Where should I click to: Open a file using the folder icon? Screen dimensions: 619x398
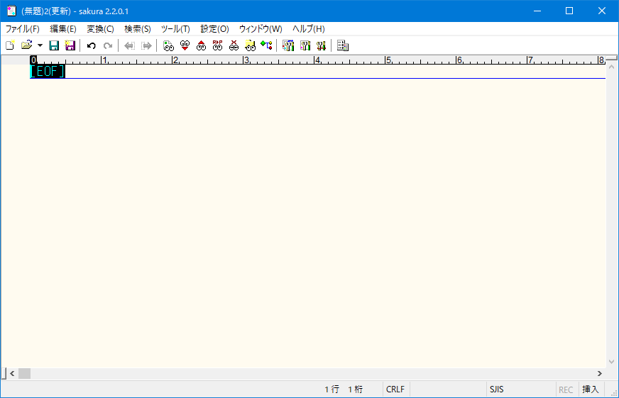click(26, 45)
